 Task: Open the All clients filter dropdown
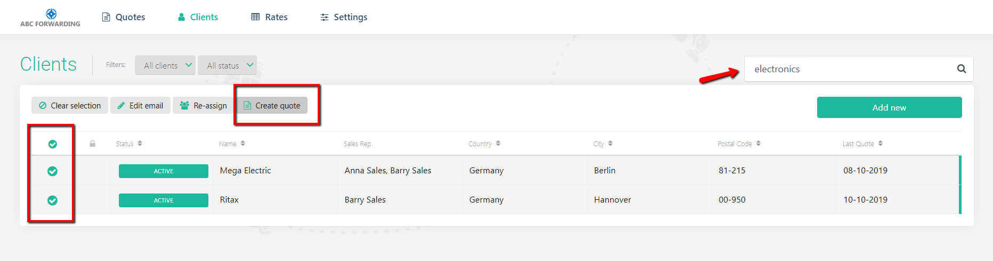point(165,65)
